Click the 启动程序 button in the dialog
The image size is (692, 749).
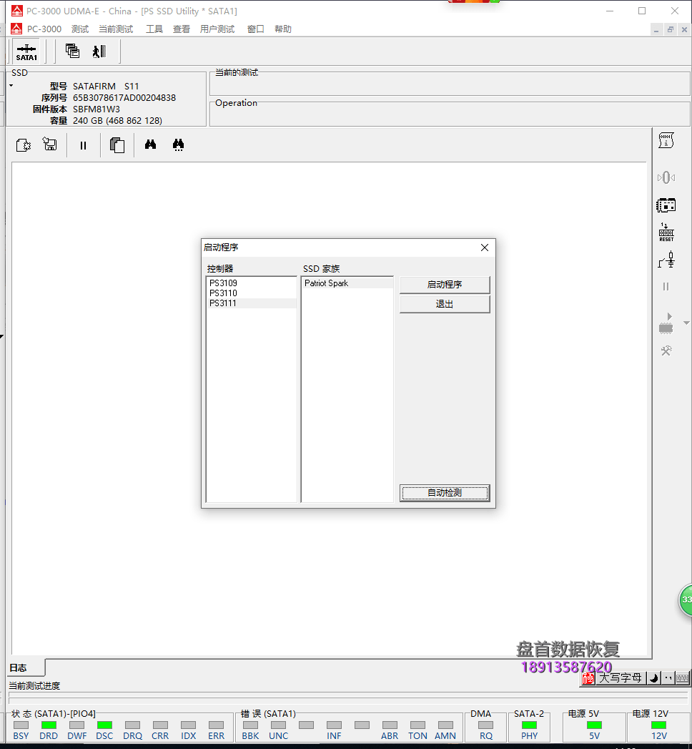[x=445, y=285]
